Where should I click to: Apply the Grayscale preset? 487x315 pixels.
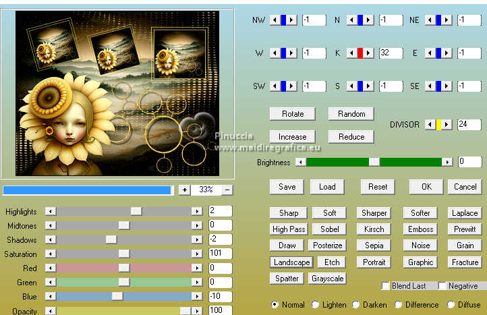click(327, 279)
